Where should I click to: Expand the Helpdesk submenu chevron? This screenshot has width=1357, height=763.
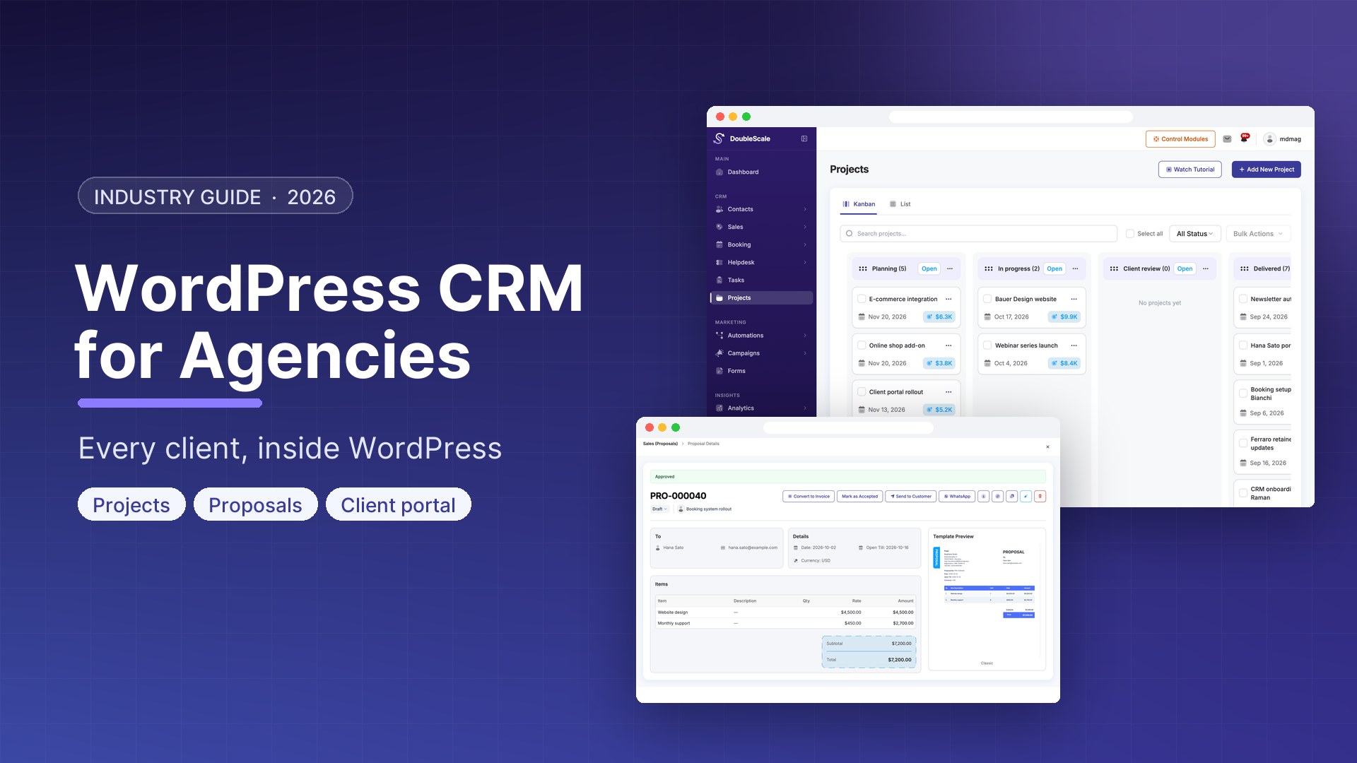tap(805, 262)
